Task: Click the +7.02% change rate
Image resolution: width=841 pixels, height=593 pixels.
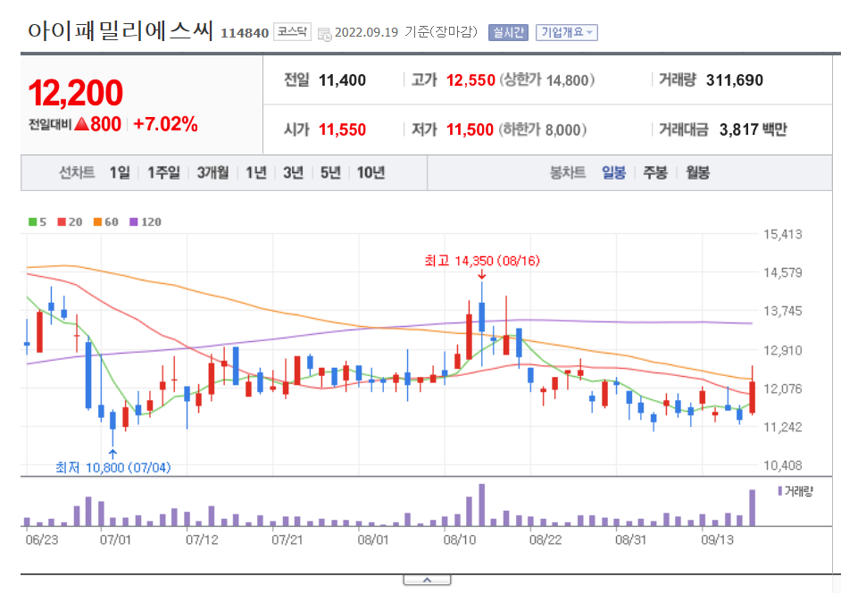Action: coord(165,124)
